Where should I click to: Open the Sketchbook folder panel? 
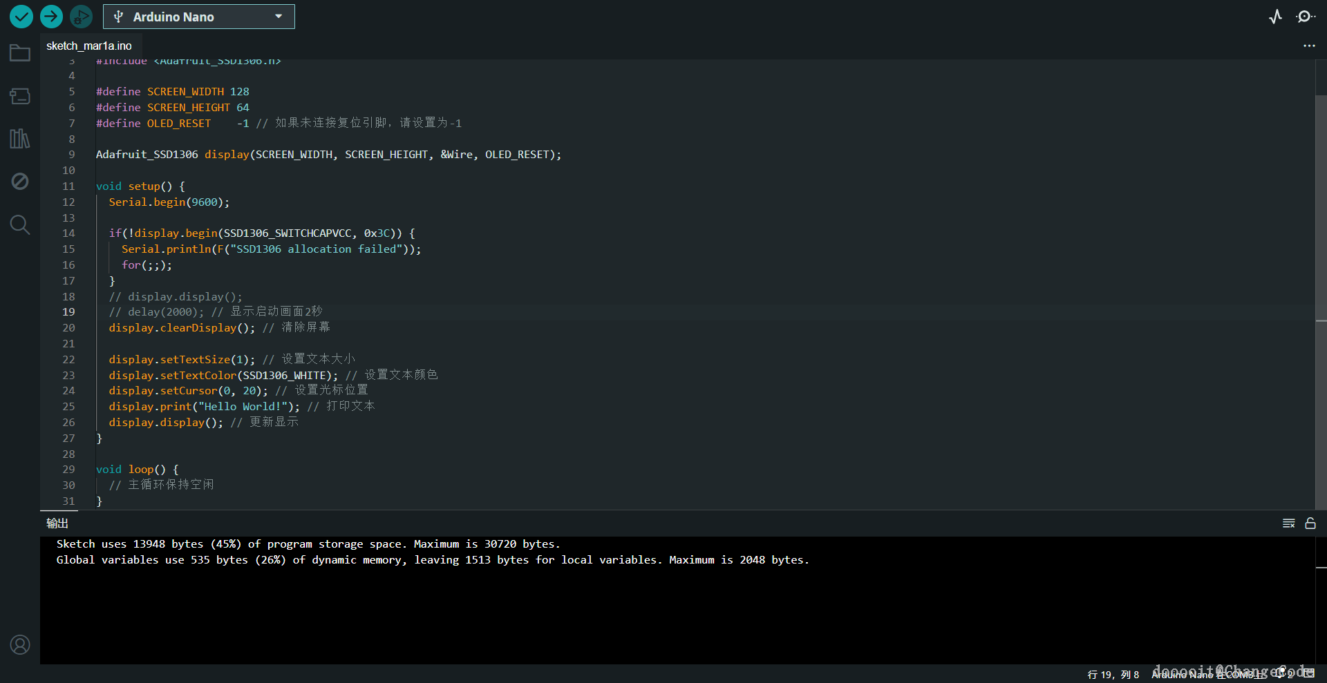20,53
